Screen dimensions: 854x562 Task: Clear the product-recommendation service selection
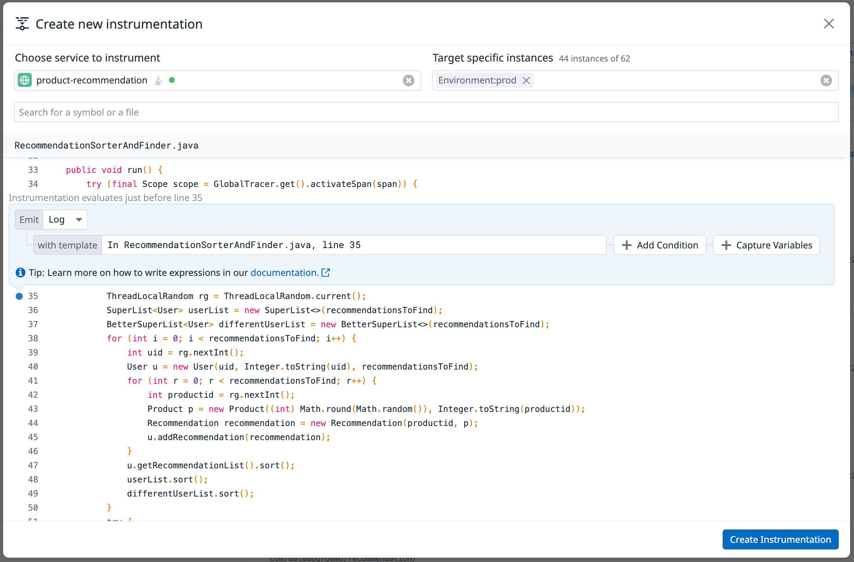[409, 80]
